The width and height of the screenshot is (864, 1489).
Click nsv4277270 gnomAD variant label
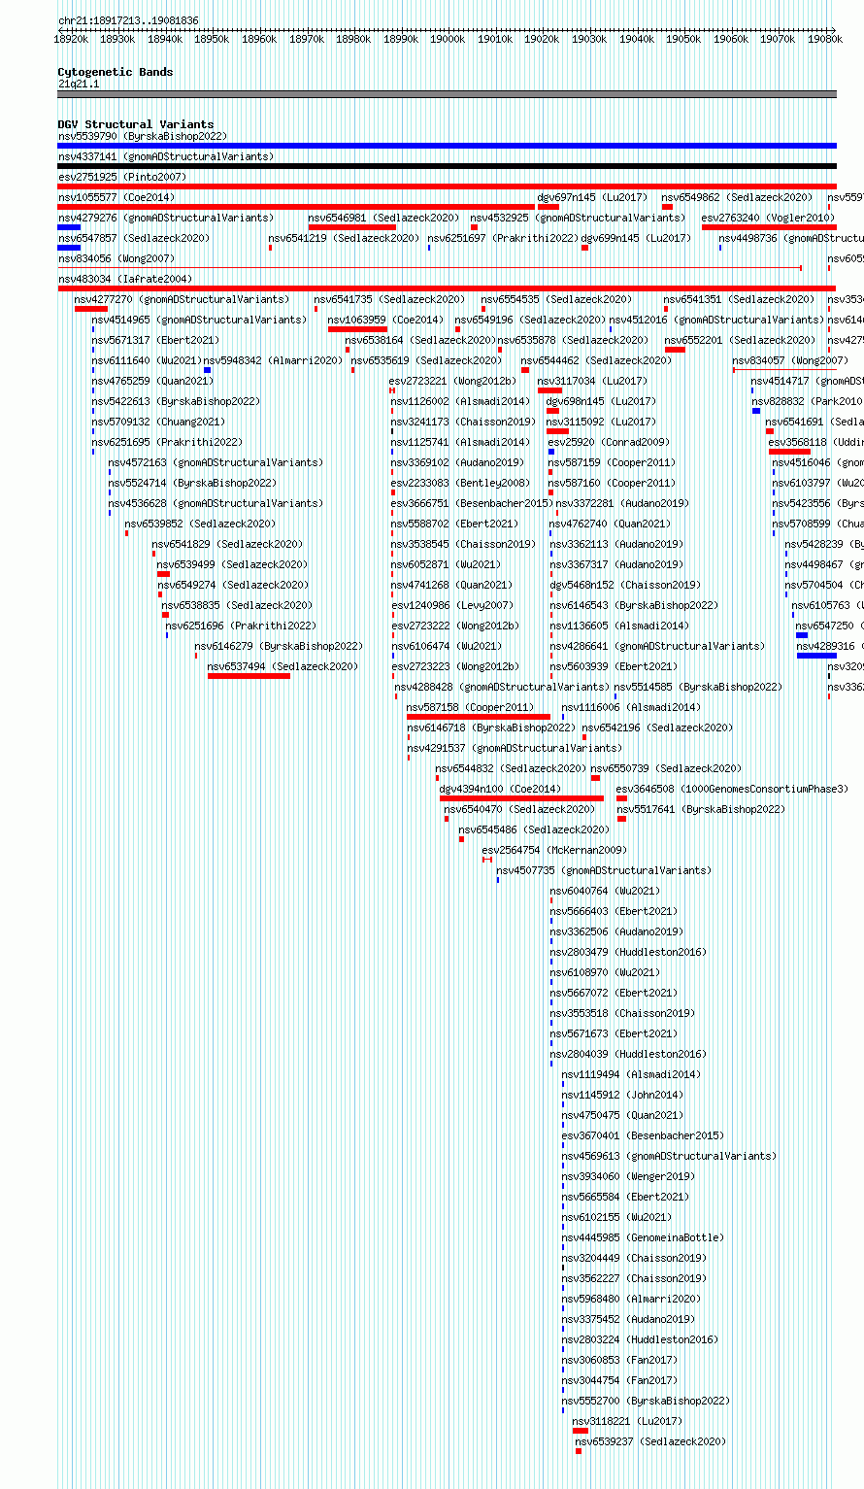tap(182, 299)
